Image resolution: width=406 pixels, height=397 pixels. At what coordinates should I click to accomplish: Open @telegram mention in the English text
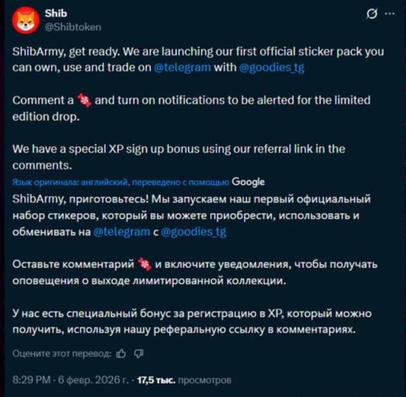[182, 68]
